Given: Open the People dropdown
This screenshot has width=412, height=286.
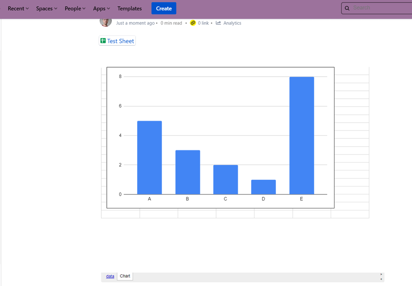Looking at the screenshot, I should click(75, 8).
